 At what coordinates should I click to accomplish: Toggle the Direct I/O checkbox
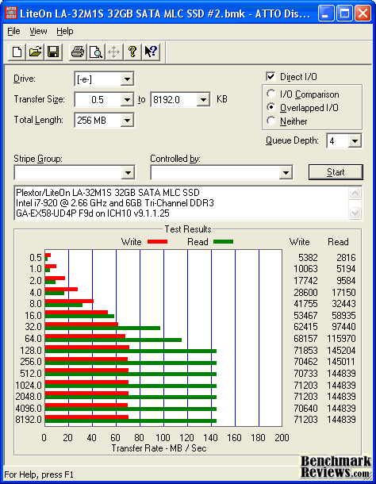[x=270, y=76]
